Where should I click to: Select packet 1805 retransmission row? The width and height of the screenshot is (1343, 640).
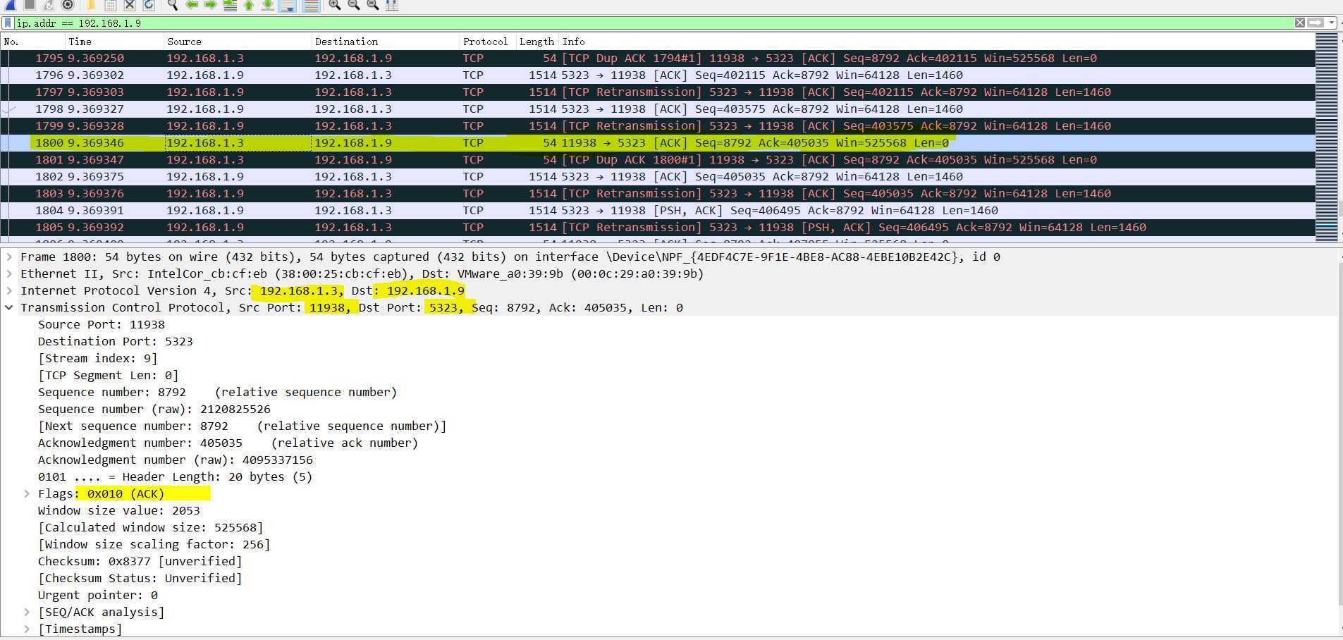pos(658,227)
